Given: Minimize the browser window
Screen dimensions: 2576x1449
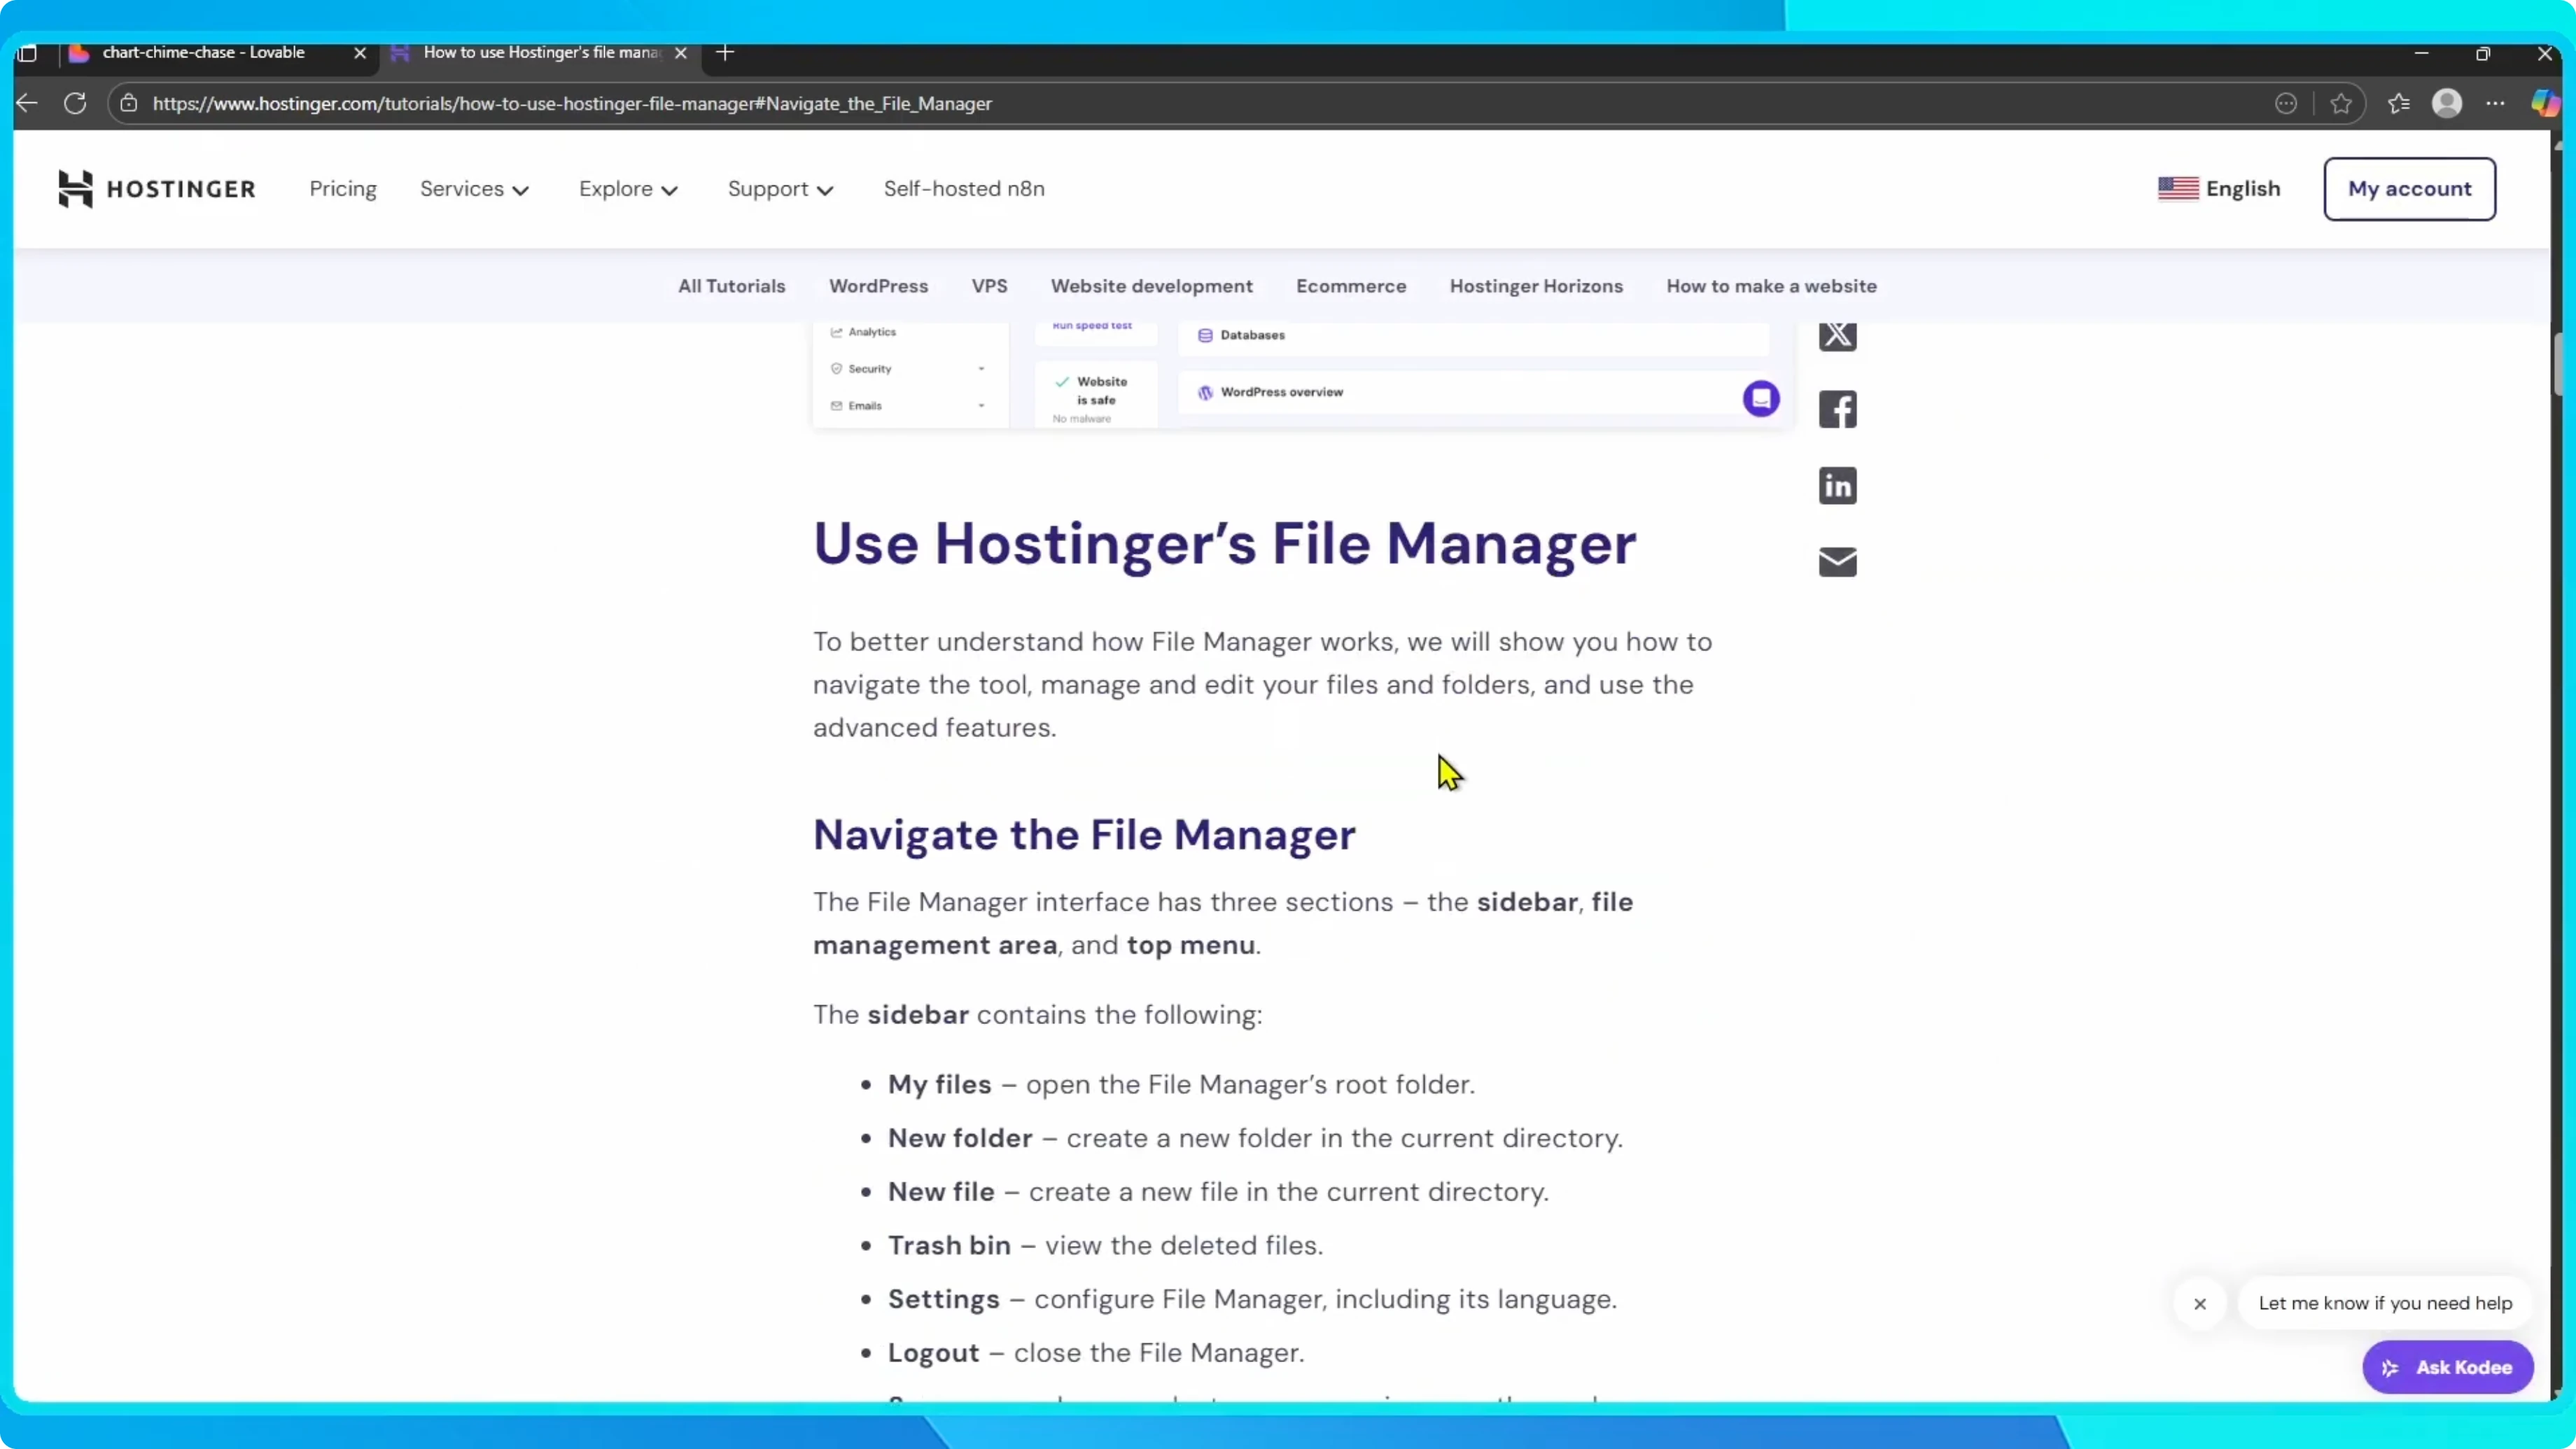Looking at the screenshot, I should (x=2420, y=53).
